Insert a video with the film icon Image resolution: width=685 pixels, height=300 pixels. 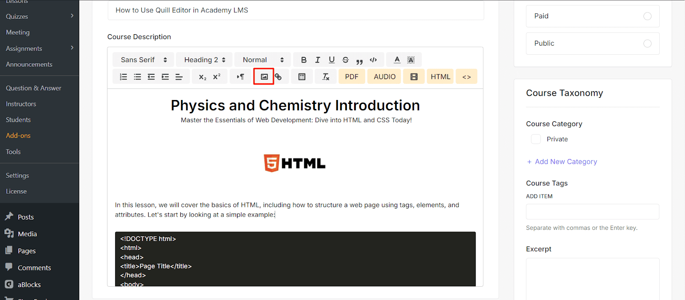click(x=414, y=77)
